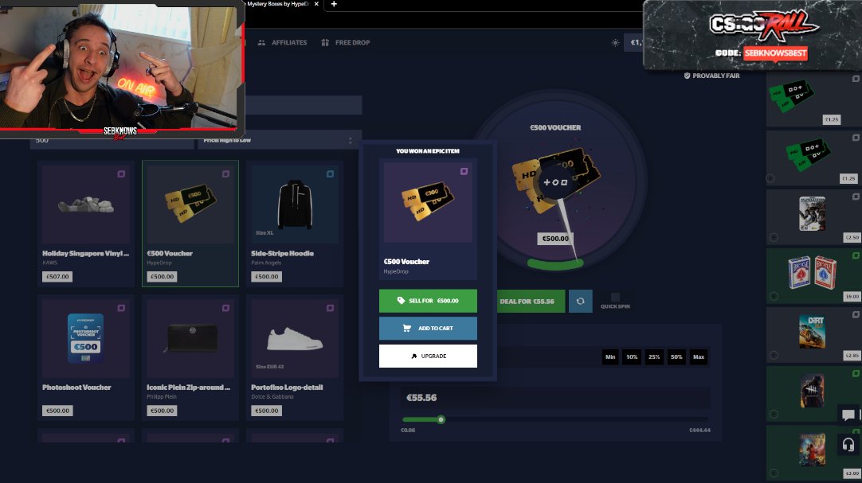Image resolution: width=862 pixels, height=483 pixels.
Task: Close the Mystery Boxes by HypeDrop browser tab
Action: [316, 4]
